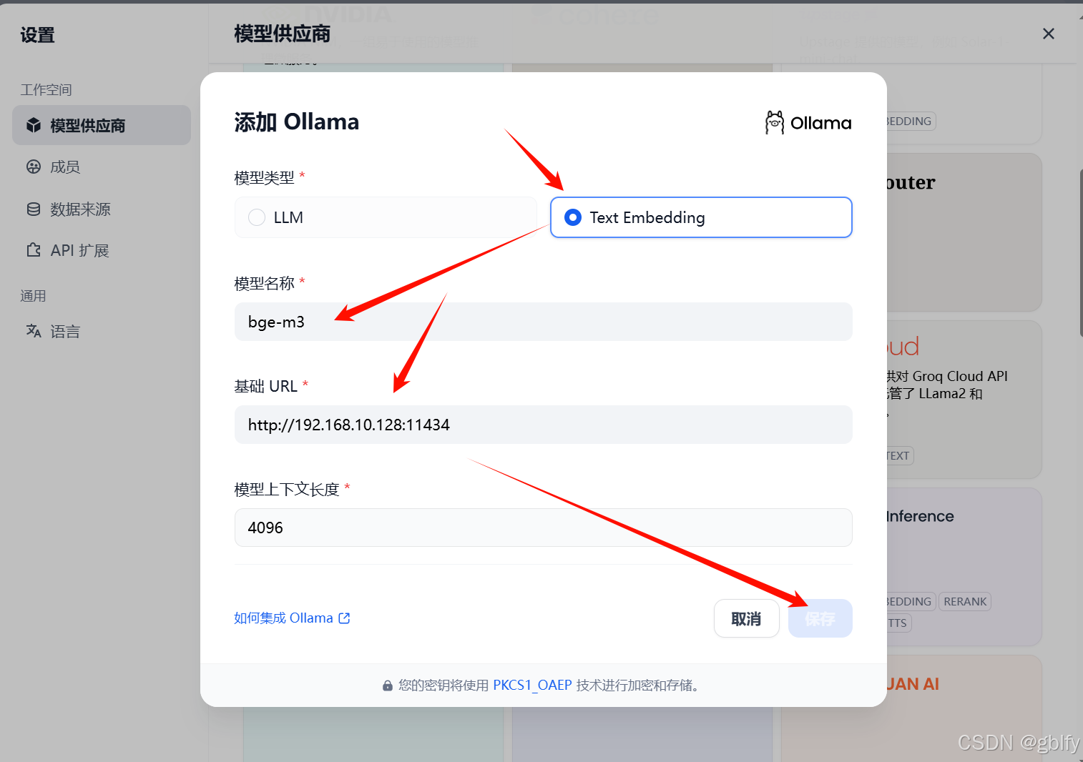Click the members icon beside 成员
Image resolution: width=1083 pixels, height=762 pixels.
tap(34, 167)
